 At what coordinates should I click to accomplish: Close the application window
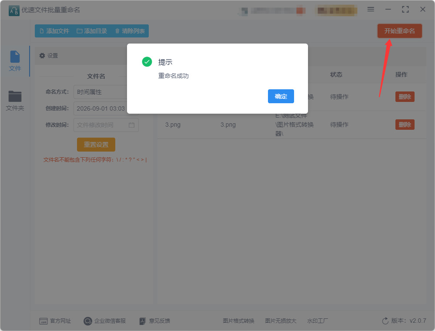(422, 10)
